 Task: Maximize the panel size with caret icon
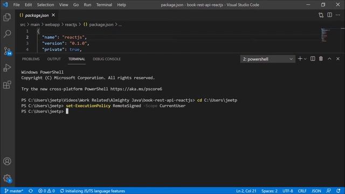[x=329, y=59]
